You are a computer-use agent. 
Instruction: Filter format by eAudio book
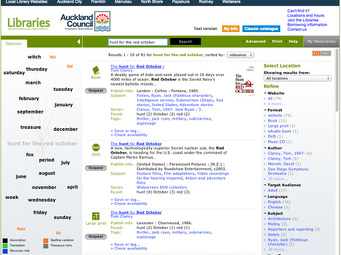coord(280,132)
